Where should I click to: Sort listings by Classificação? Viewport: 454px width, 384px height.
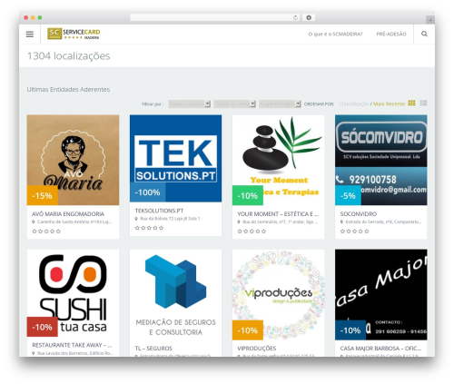353,103
